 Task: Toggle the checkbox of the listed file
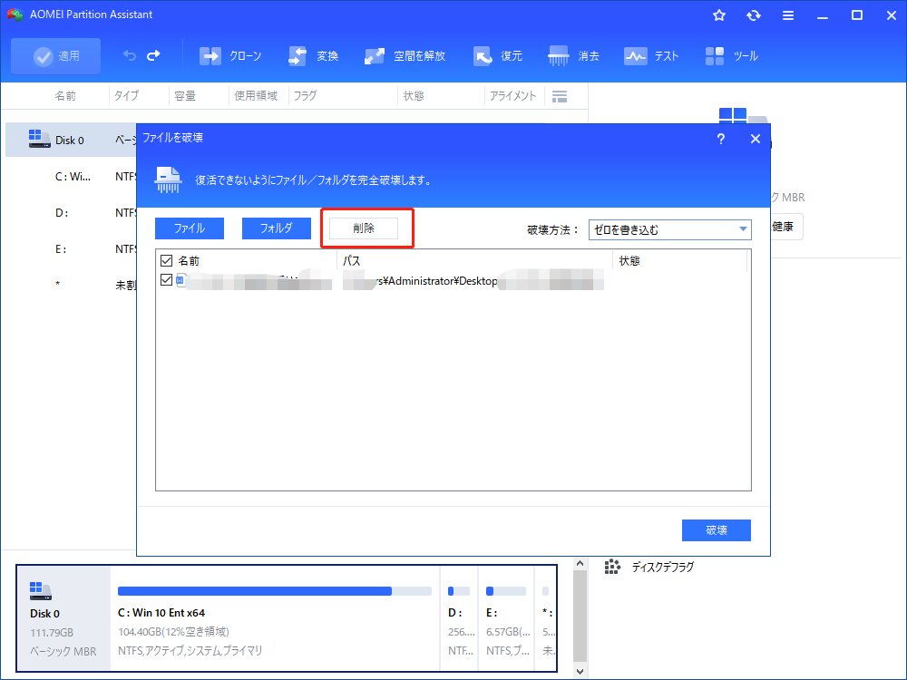(167, 280)
